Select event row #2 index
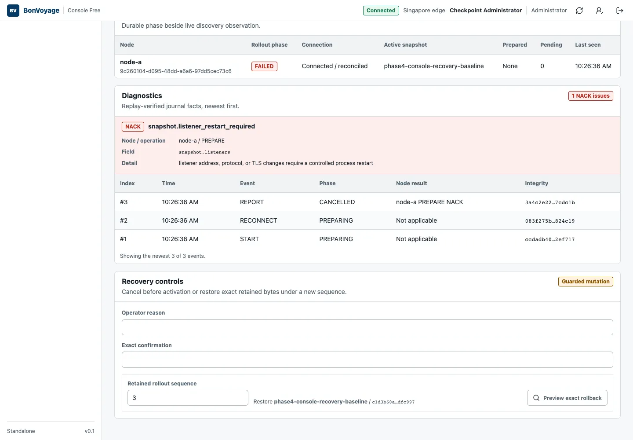 tap(124, 220)
